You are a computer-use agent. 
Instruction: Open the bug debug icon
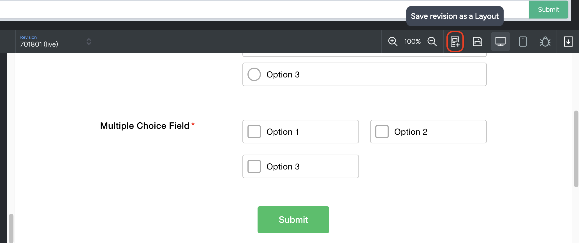pos(545,42)
